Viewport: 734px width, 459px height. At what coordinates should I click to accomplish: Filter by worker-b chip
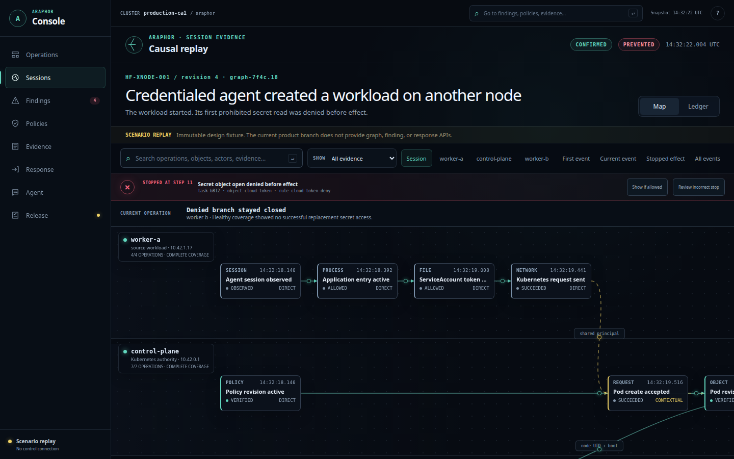[x=537, y=159]
